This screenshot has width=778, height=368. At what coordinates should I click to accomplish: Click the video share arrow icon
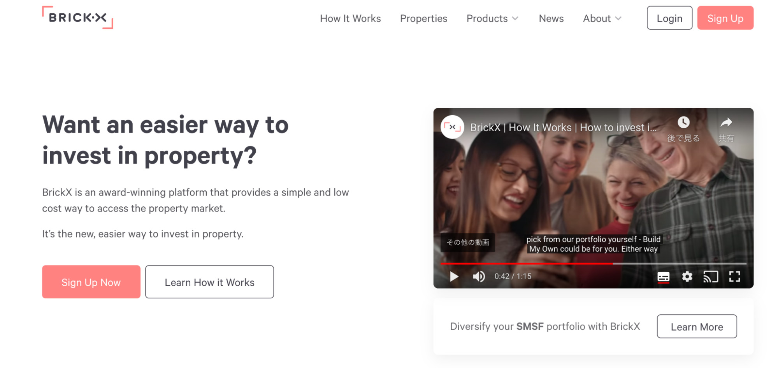click(726, 123)
